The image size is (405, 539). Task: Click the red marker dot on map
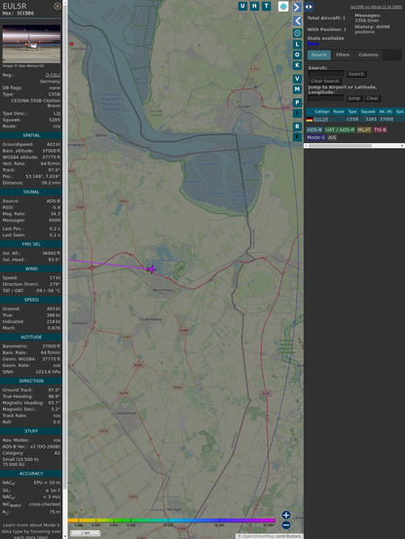[72, 44]
